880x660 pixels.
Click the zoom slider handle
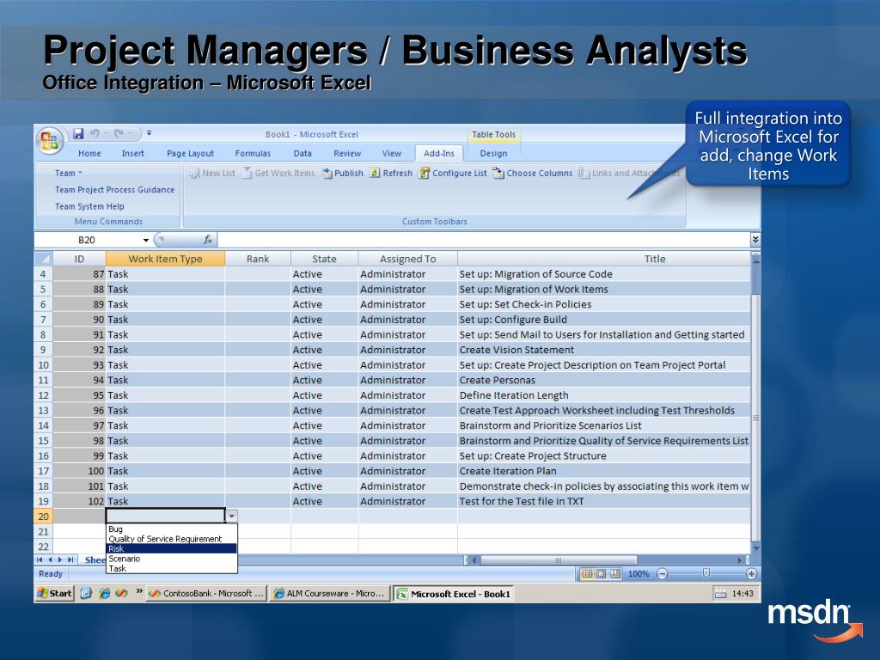(706, 573)
